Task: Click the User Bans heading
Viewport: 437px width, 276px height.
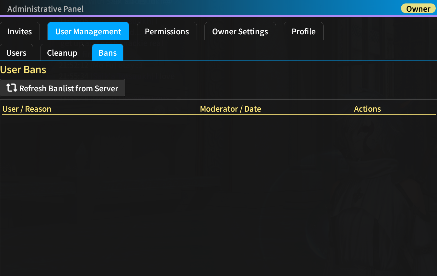Action: (x=23, y=70)
